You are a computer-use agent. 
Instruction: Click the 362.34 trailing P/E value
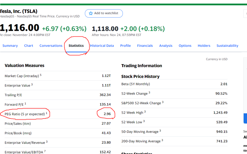click(x=105, y=95)
